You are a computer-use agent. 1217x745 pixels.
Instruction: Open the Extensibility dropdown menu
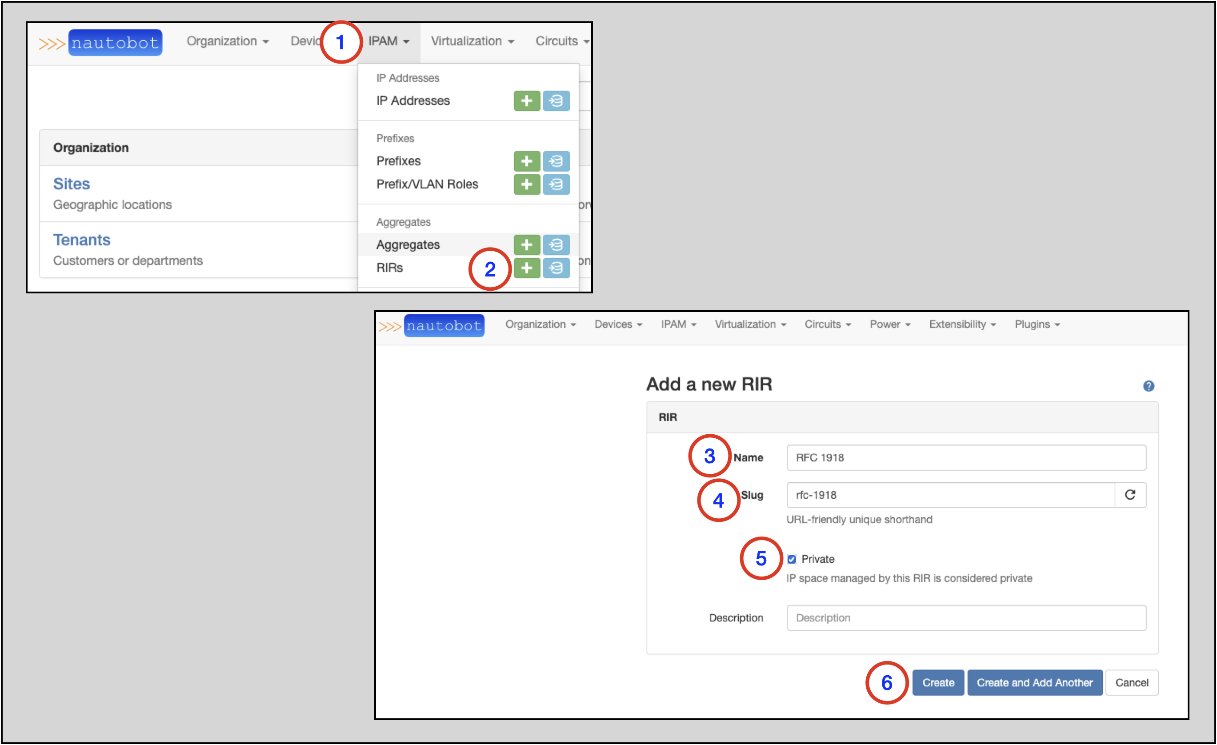click(x=962, y=324)
